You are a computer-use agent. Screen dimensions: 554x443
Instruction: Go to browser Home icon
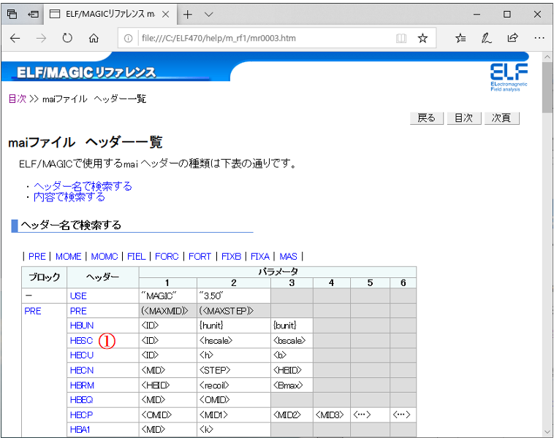coord(94,38)
